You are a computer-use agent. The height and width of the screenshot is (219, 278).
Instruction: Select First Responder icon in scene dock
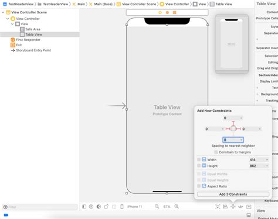tap(167, 12)
